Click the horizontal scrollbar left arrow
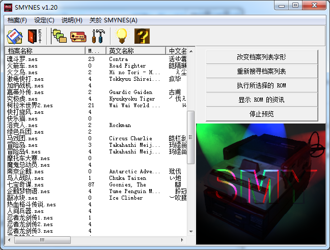The image size is (330, 250). (x=9, y=240)
